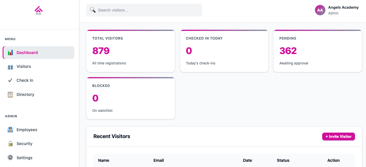The image size is (366, 167).
Task: Click the Total Visitors stat card
Action: coord(131,51)
